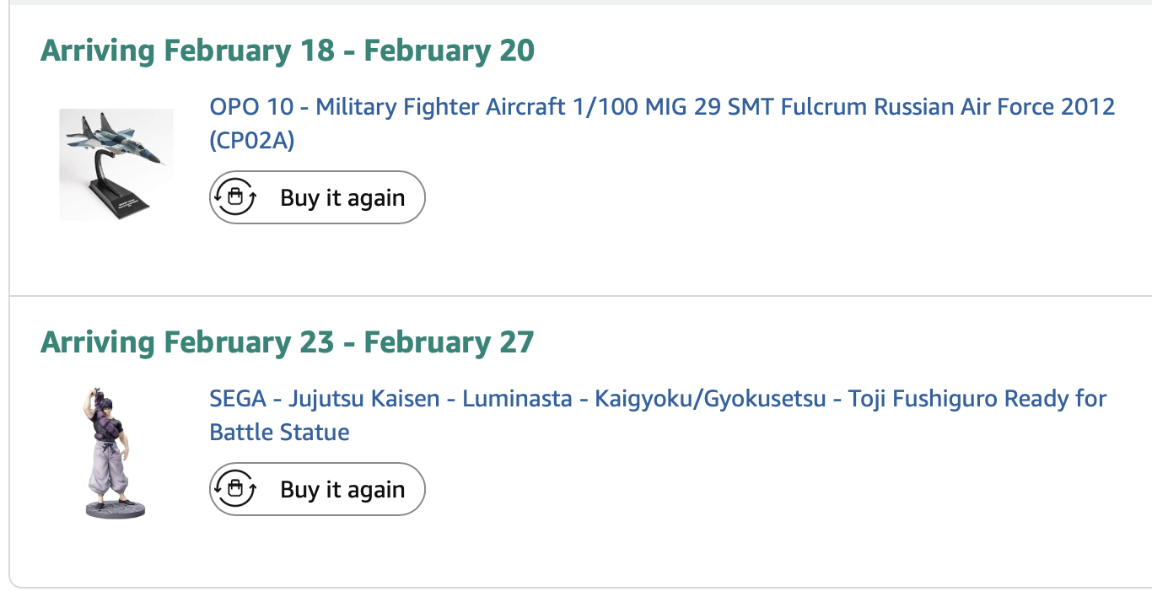The height and width of the screenshot is (597, 1152).
Task: Select the Arriving February 23 - February 27 heading
Action: pos(288,342)
